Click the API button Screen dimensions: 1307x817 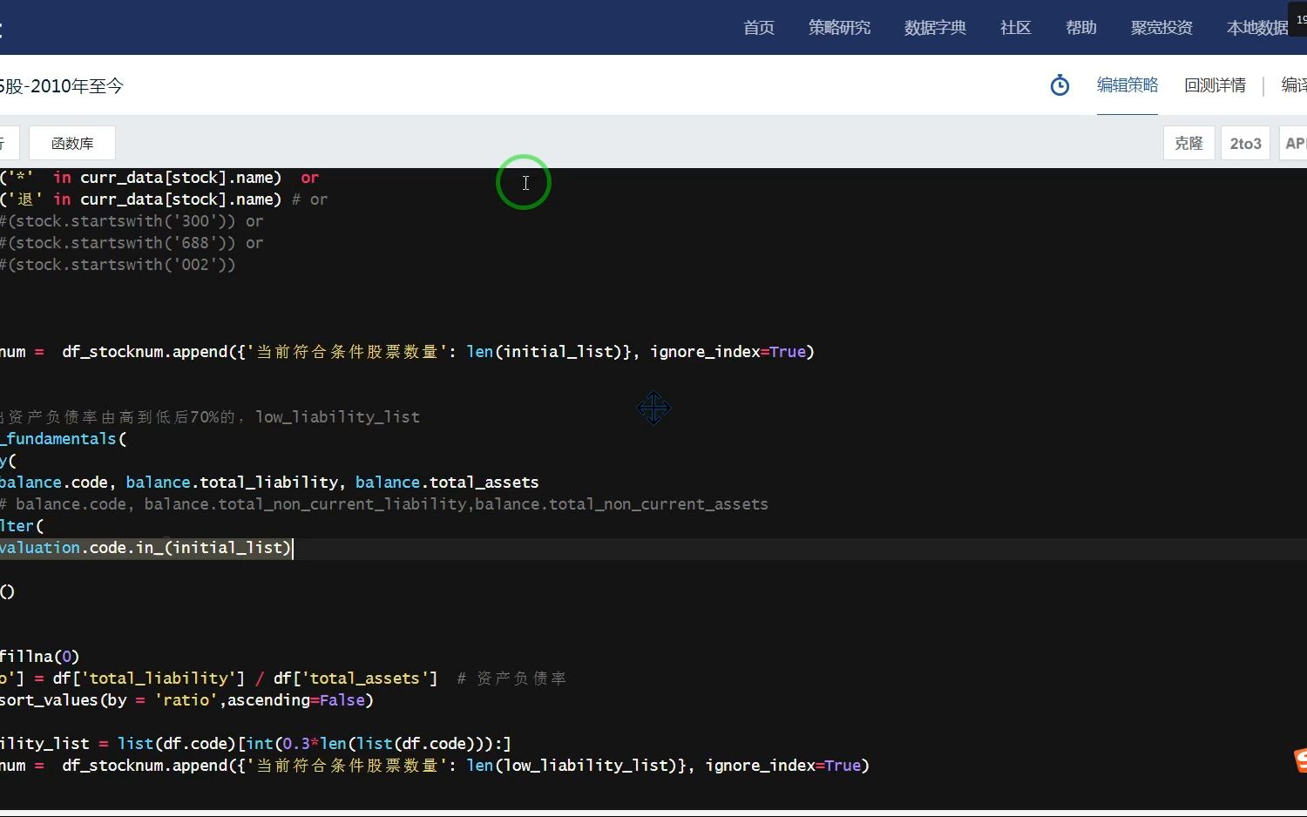1295,143
